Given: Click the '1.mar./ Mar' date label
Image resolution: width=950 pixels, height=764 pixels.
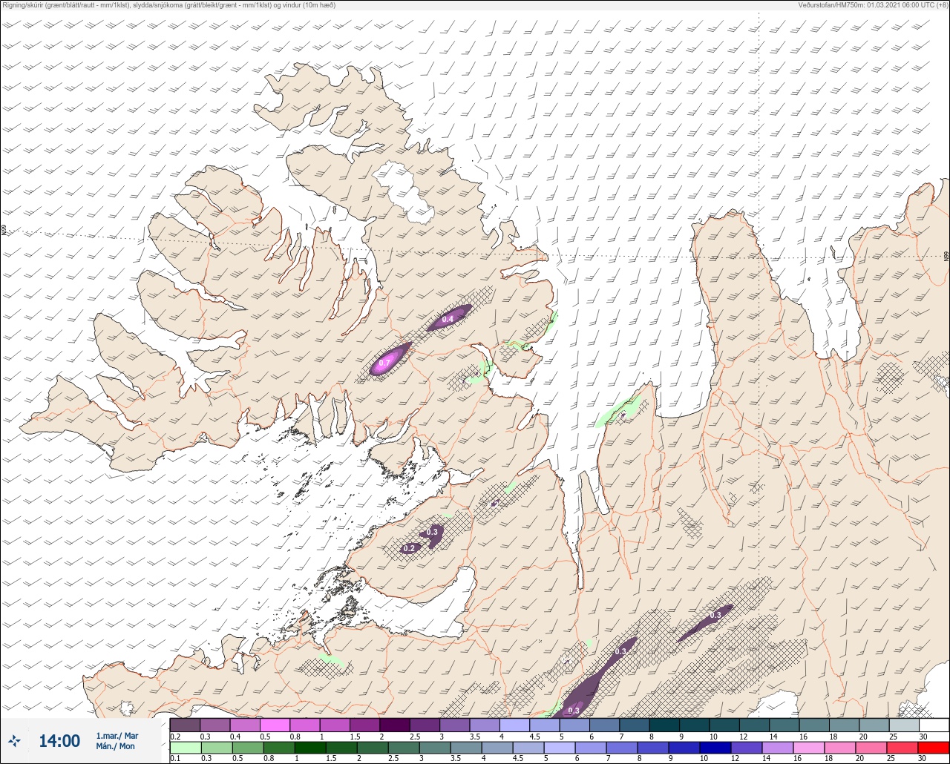Looking at the screenshot, I should coord(117,736).
